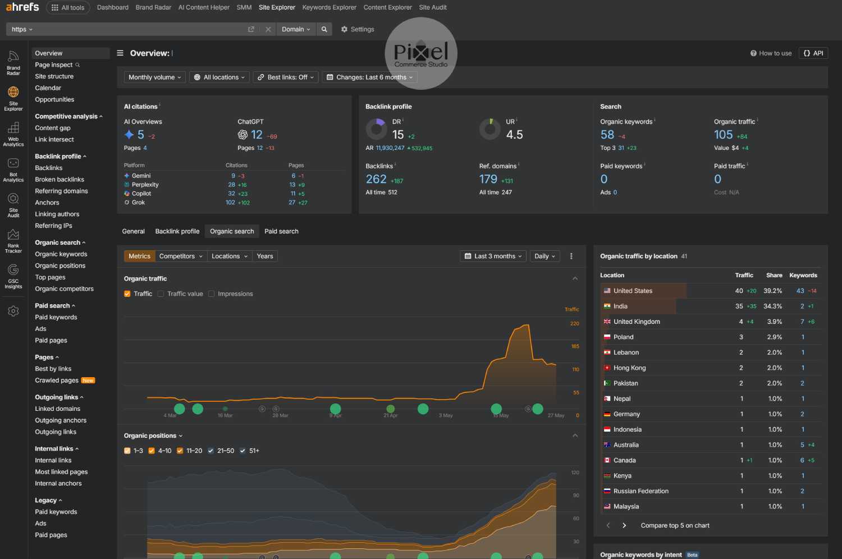
Task: Open the https protocol dropdown
Action: (22, 29)
